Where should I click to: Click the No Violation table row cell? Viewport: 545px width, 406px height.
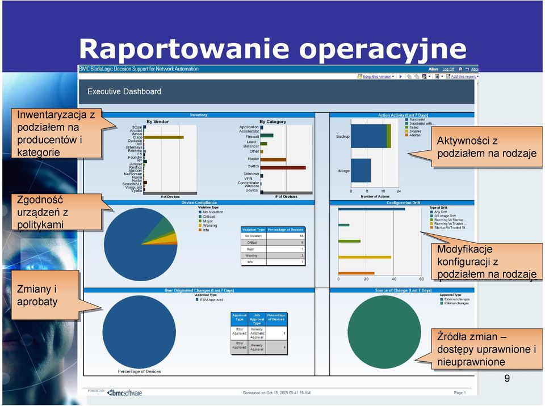pos(253,236)
